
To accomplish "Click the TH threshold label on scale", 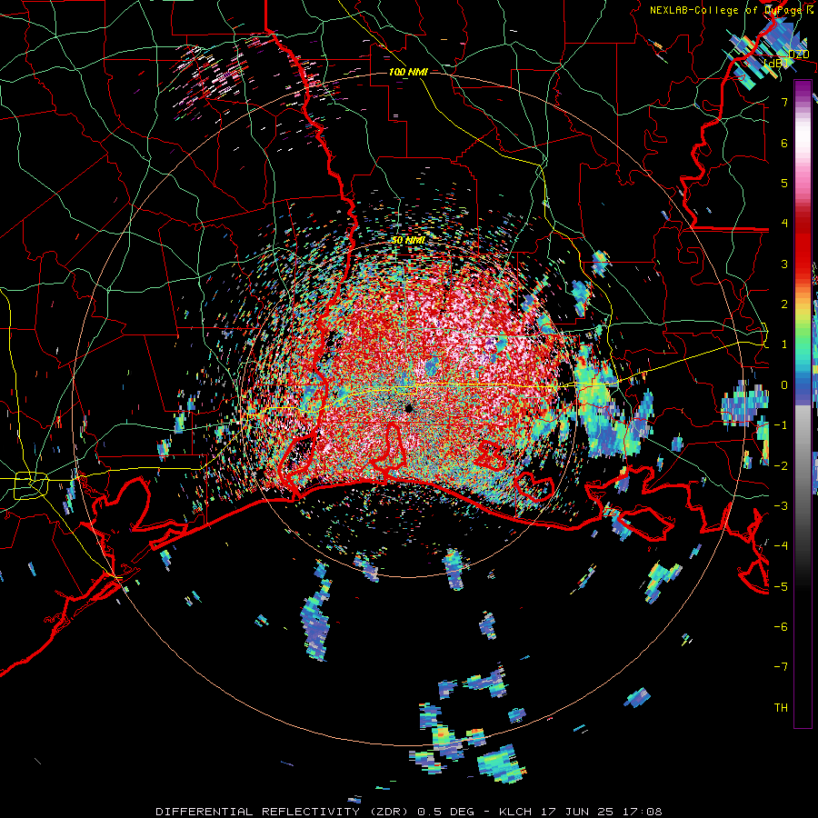I will click(x=781, y=708).
